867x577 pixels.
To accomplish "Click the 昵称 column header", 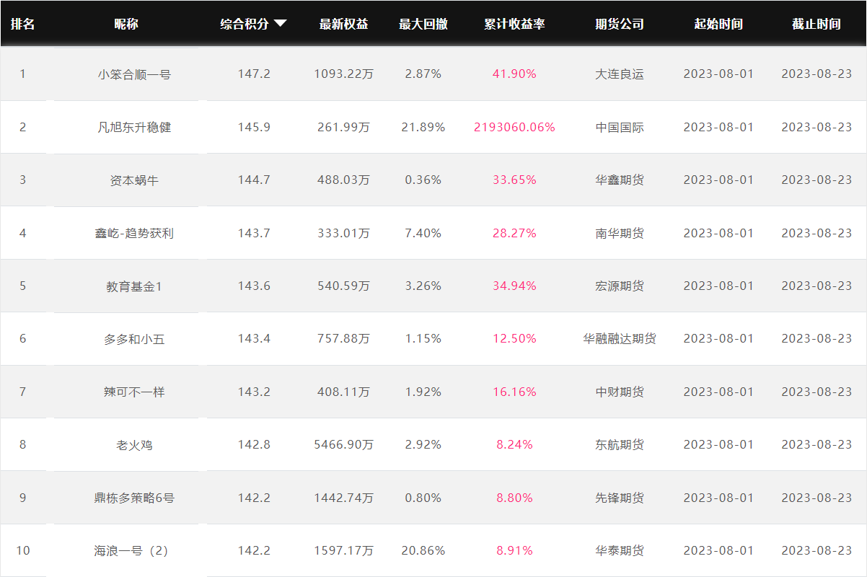I will coord(126,24).
